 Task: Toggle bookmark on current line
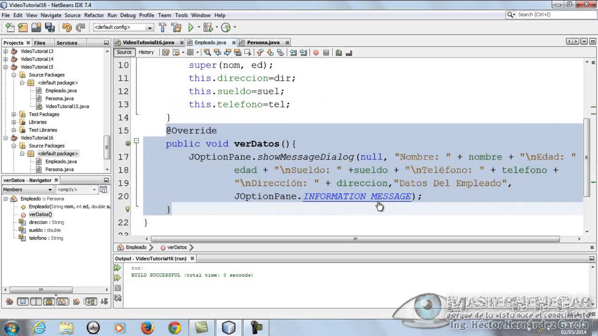coord(280,52)
